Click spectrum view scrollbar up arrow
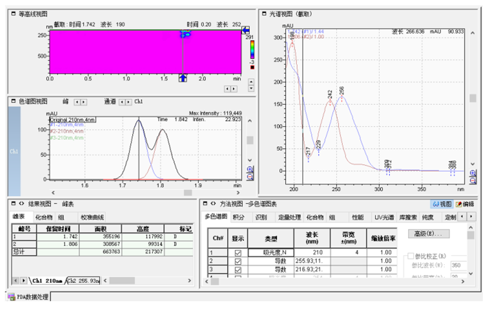Image resolution: width=488 pixels, height=311 pixels. click(473, 33)
